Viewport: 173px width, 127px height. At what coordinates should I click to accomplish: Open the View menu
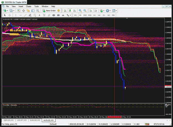pos(14,6)
